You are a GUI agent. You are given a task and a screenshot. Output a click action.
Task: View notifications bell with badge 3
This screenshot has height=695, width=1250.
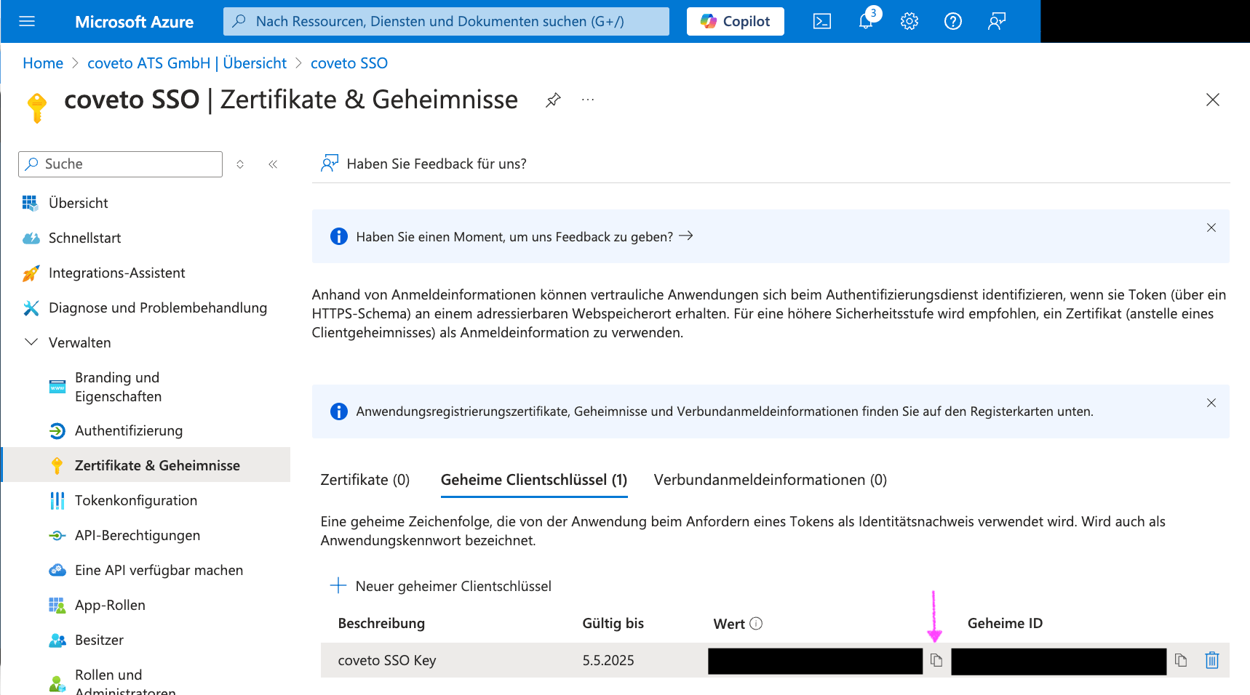(x=866, y=21)
